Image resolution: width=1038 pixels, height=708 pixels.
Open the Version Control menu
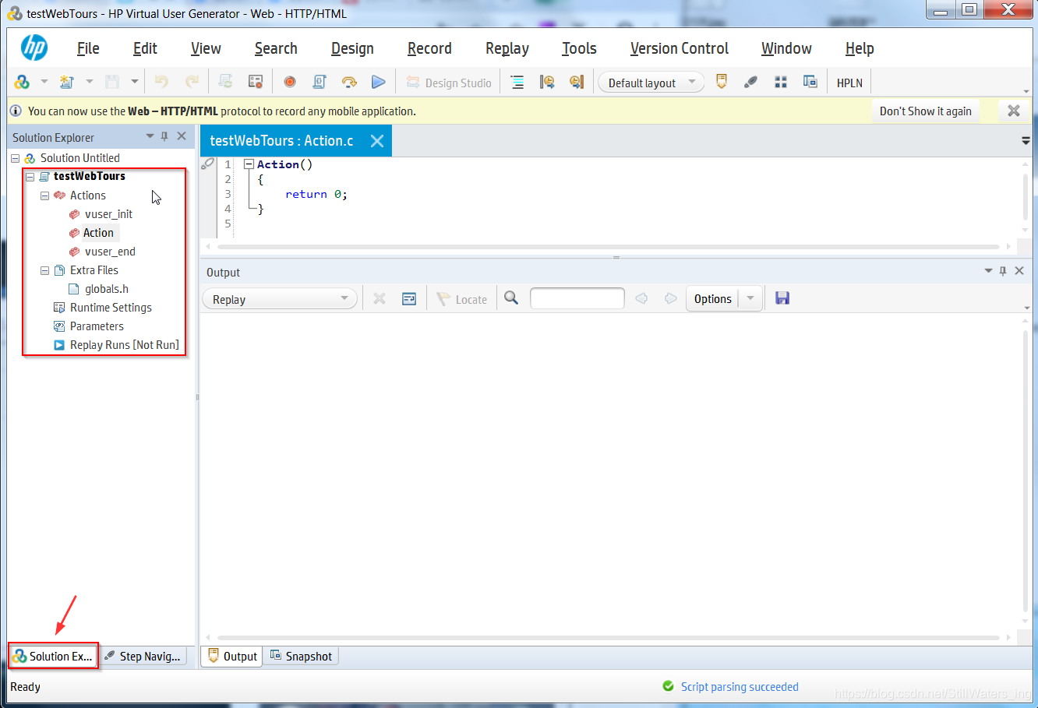[x=680, y=48]
